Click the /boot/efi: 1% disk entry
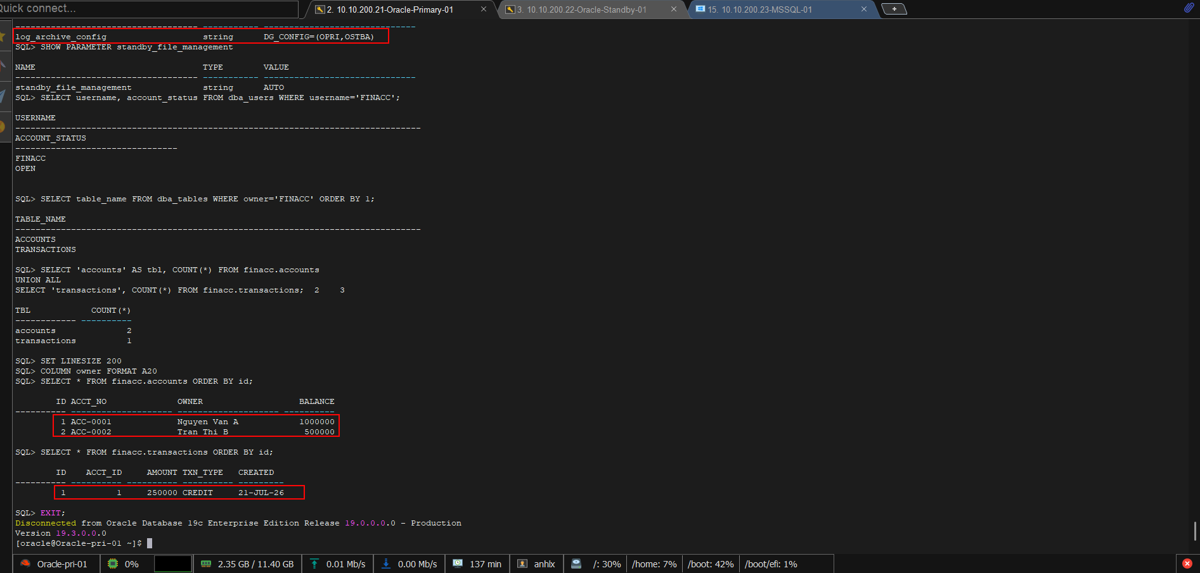Viewport: 1200px width, 573px height. 771,564
